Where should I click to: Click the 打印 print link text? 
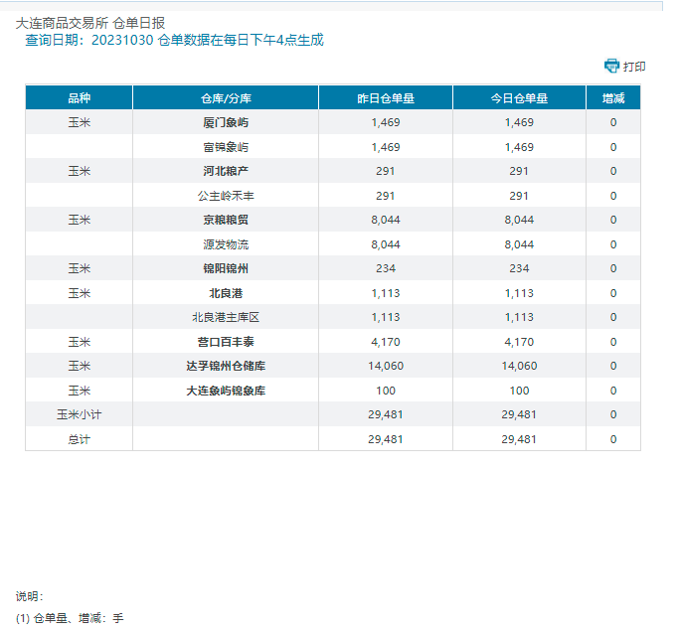point(634,67)
